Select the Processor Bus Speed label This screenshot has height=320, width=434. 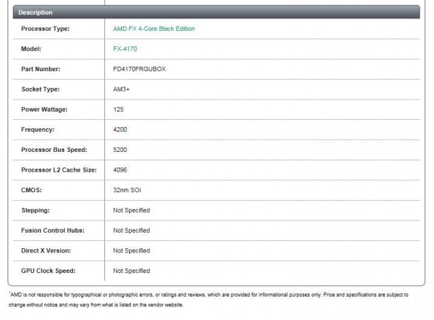coord(54,149)
